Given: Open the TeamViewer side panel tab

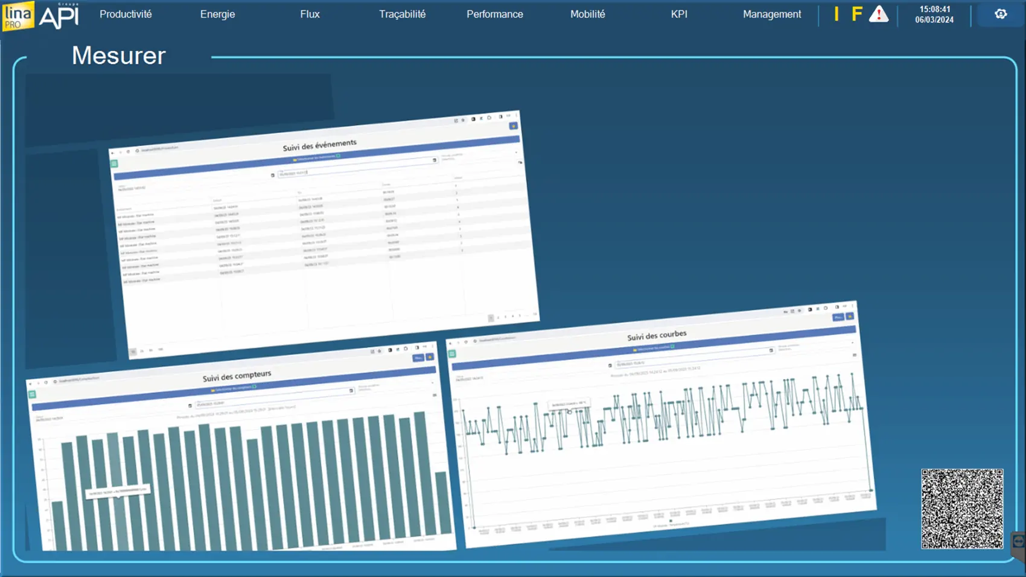Looking at the screenshot, I should coord(1019,541).
